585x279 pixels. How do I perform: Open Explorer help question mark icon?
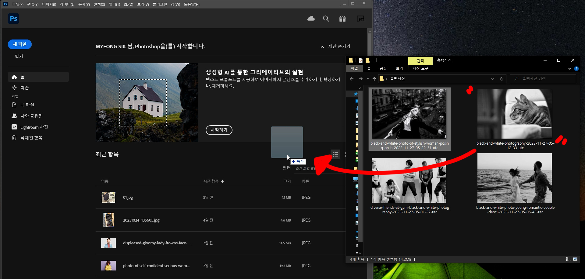pos(576,69)
